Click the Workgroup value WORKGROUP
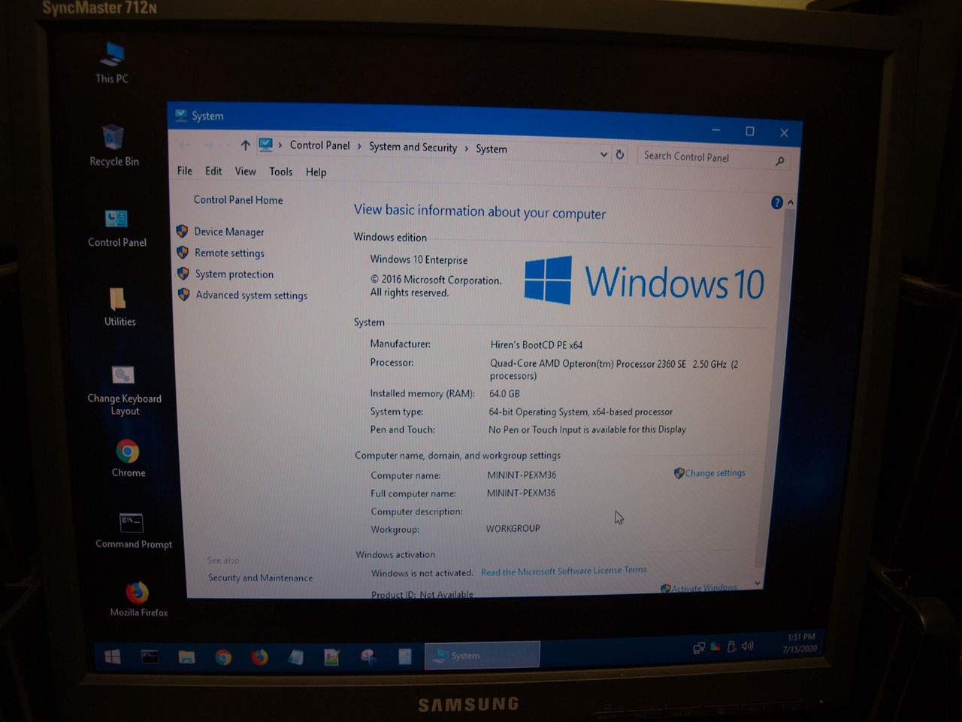This screenshot has width=962, height=722. pos(513,529)
